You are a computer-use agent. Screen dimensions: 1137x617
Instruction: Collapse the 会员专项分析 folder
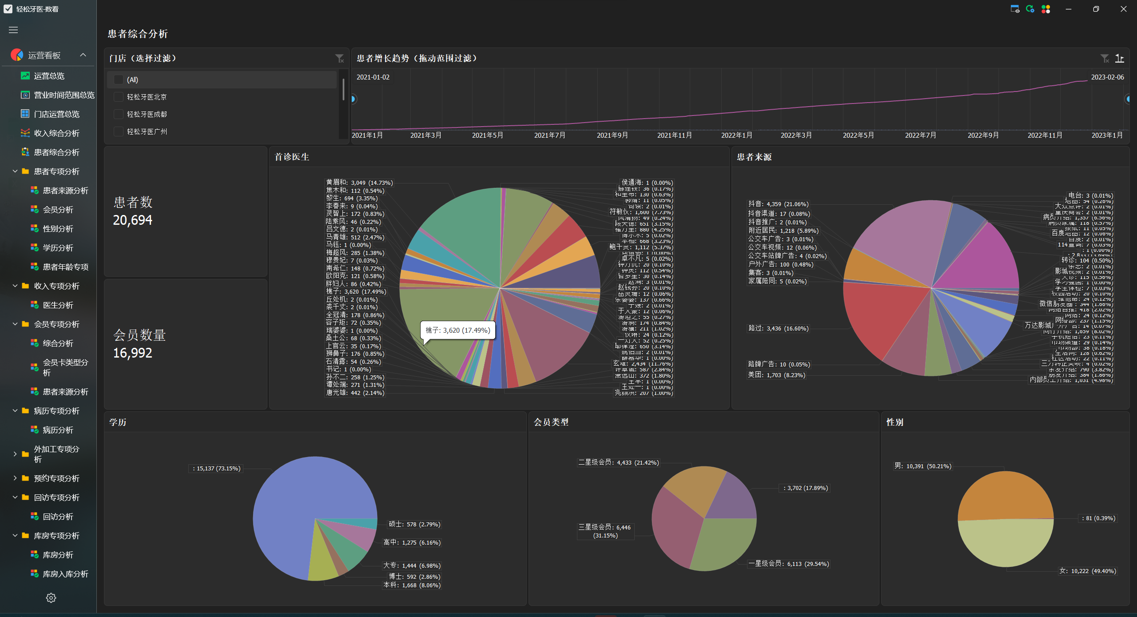point(15,324)
